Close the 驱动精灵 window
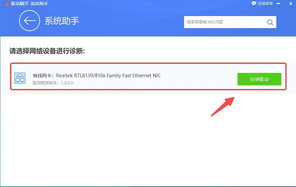296x187 pixels. coord(290,3)
